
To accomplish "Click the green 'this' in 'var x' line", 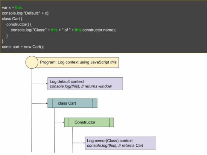I will pyautogui.click(x=18, y=8).
